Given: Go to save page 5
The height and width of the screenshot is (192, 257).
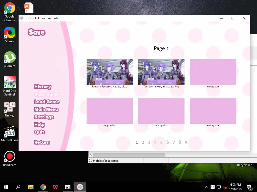Looking at the screenshot, I should click(x=161, y=142).
